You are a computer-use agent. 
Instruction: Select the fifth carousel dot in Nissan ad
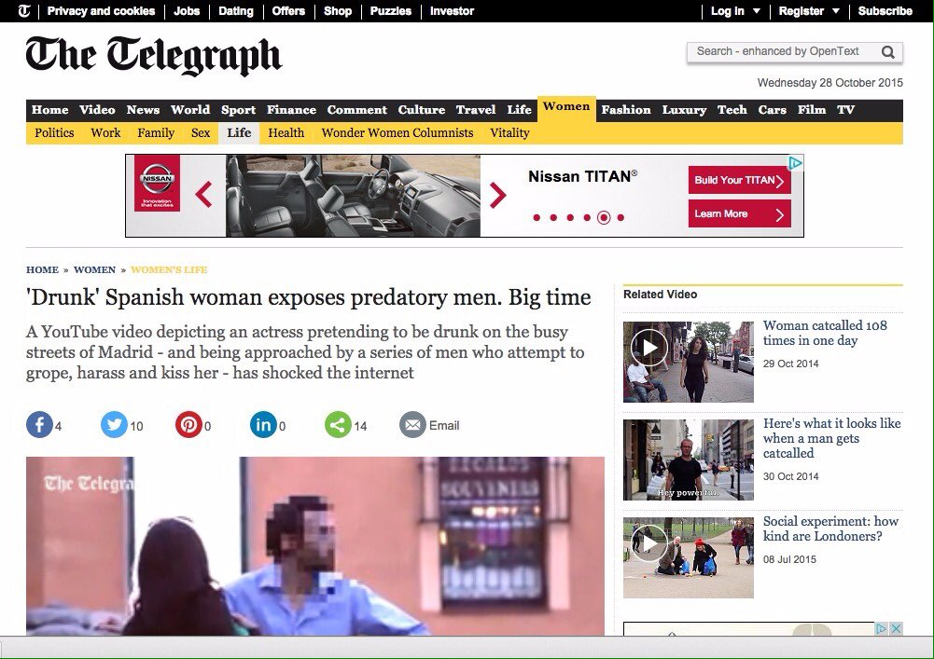click(x=604, y=218)
